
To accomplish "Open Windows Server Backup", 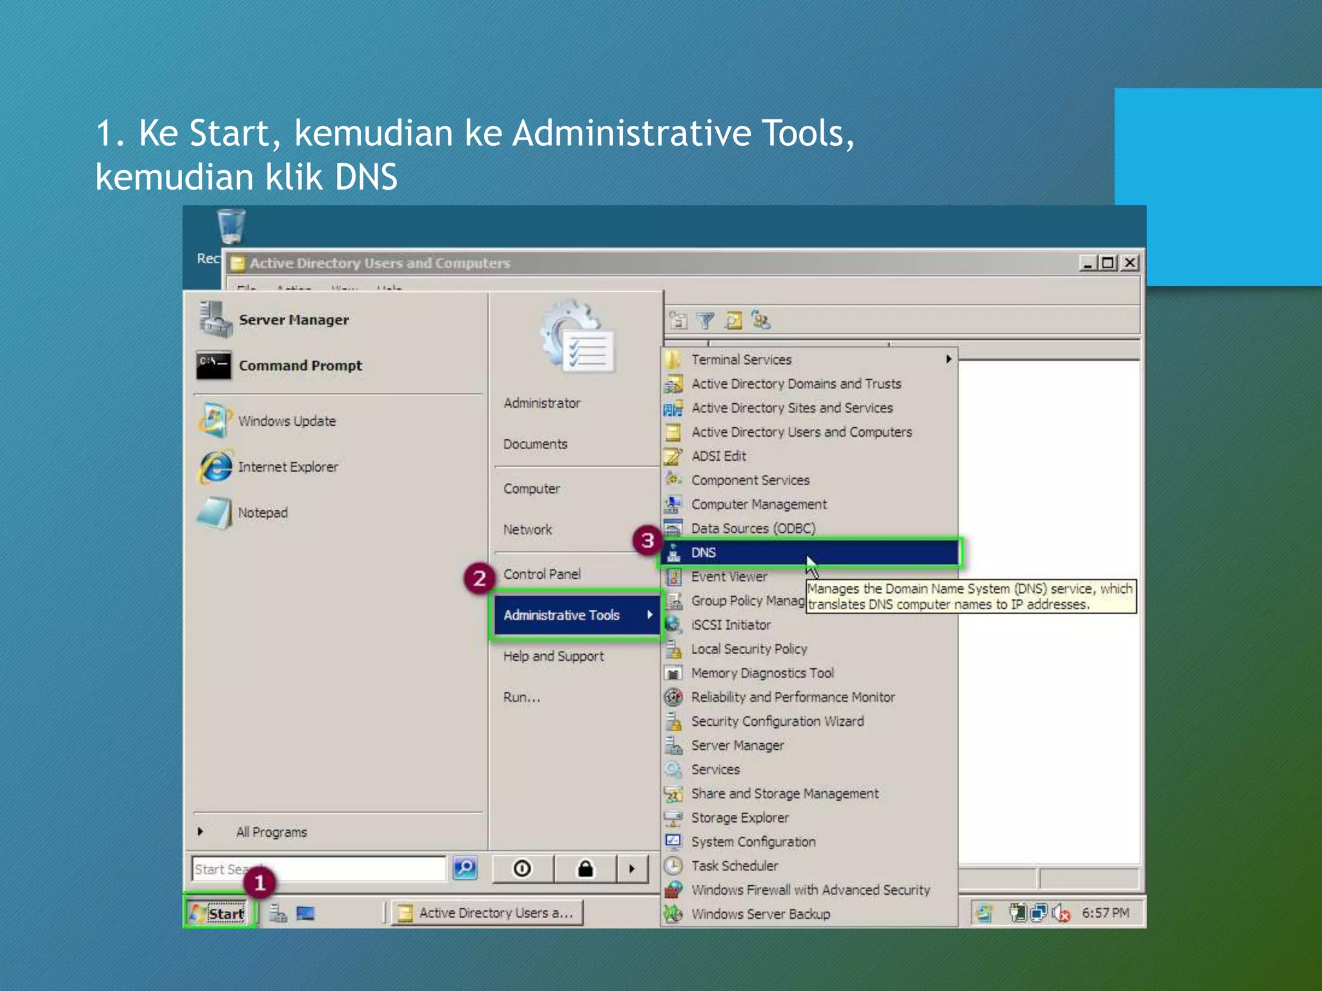I will click(809, 914).
